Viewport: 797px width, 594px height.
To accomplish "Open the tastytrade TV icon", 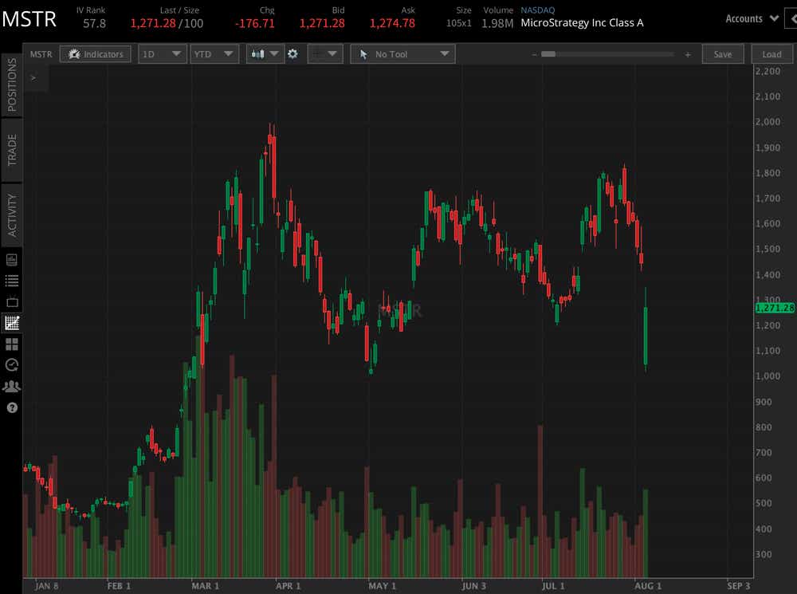I will click(11, 301).
